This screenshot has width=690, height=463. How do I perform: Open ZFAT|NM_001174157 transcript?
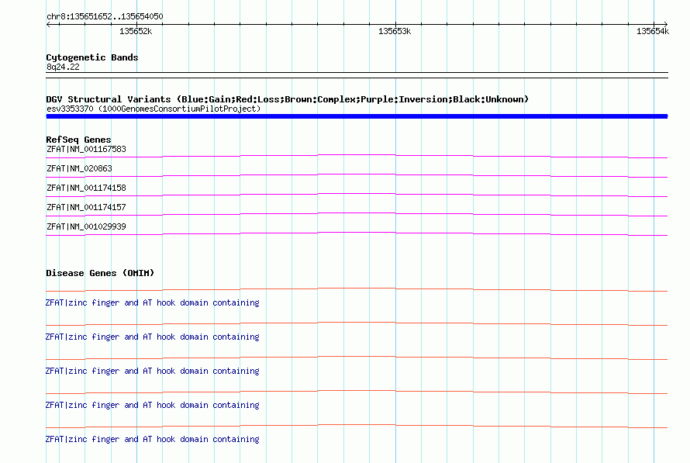click(x=86, y=207)
